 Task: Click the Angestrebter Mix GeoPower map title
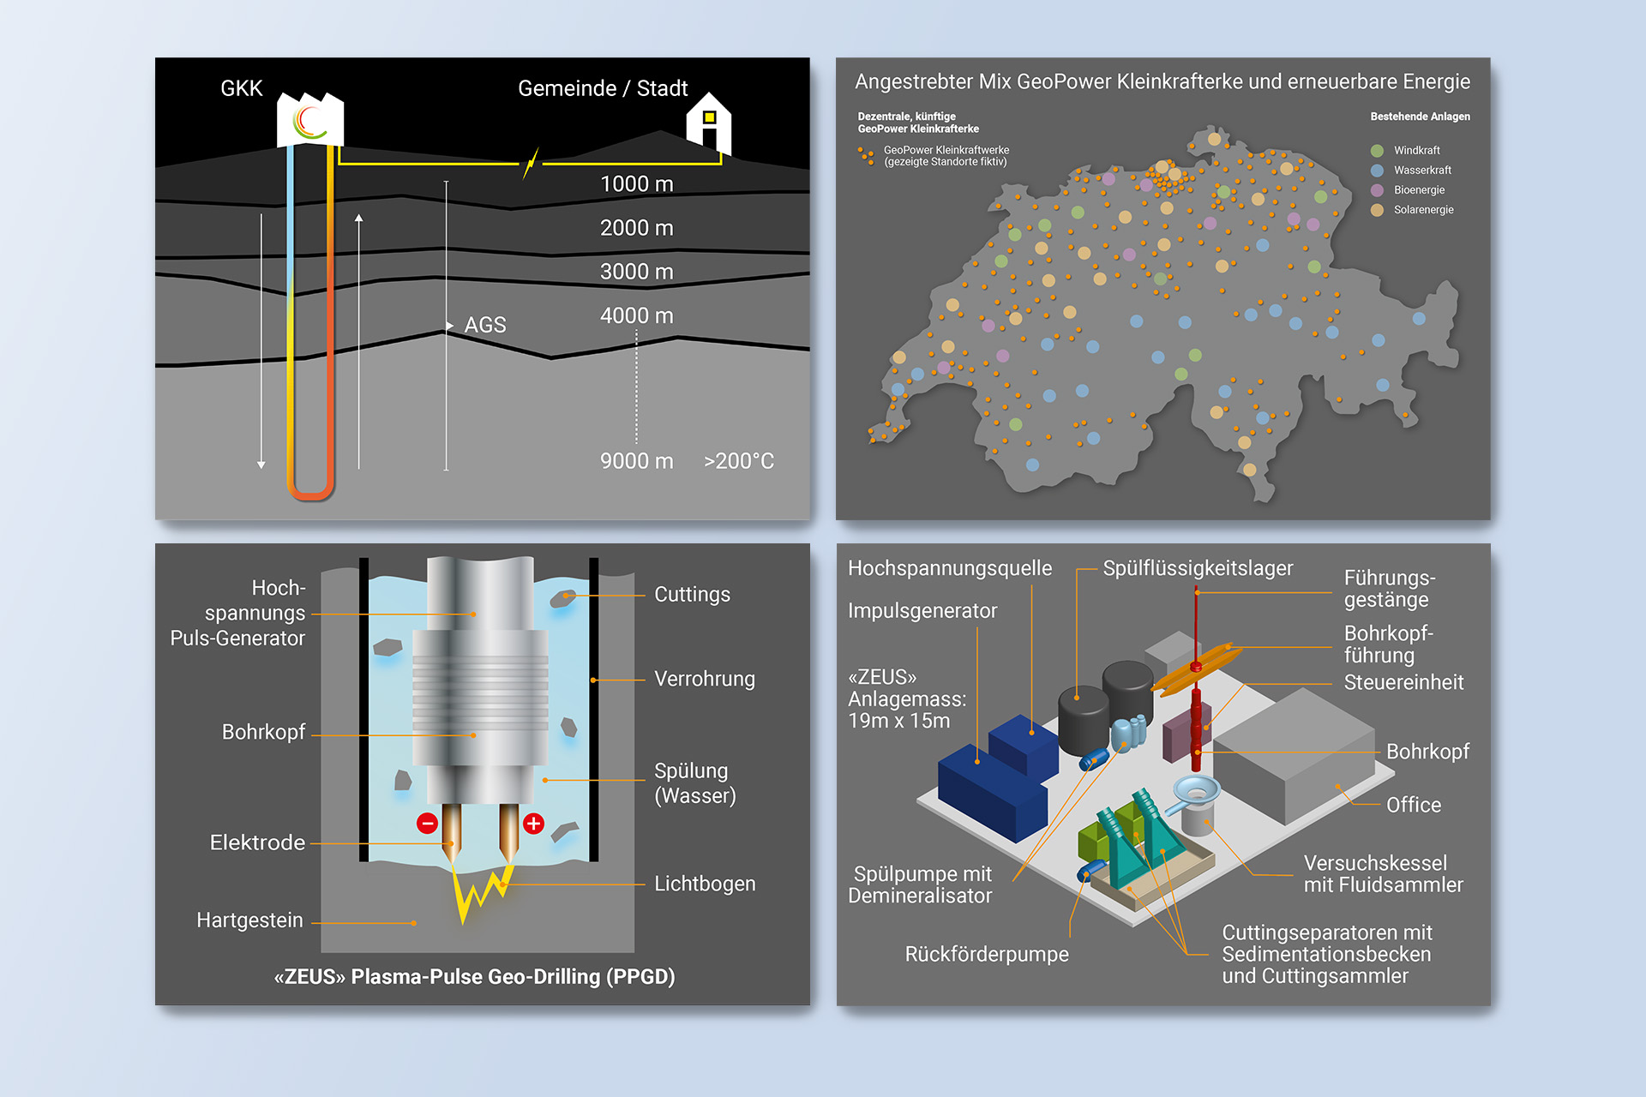pos(1162,82)
